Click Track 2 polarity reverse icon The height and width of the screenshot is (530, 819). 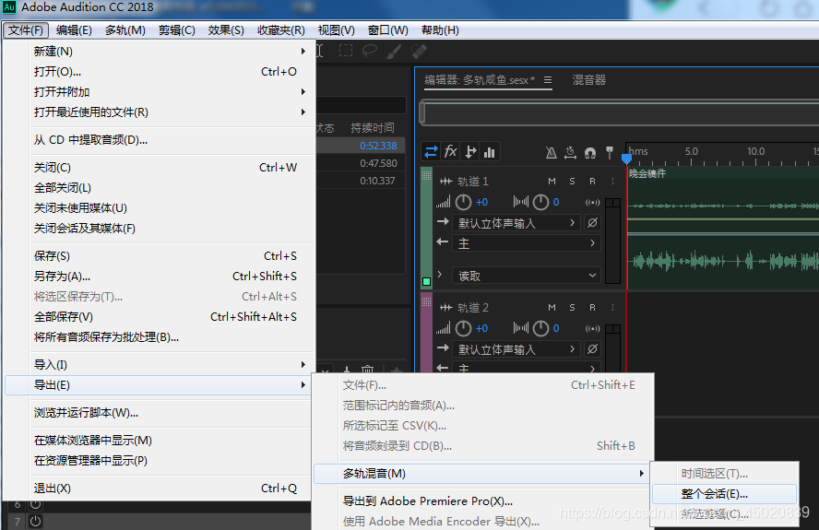[592, 349]
